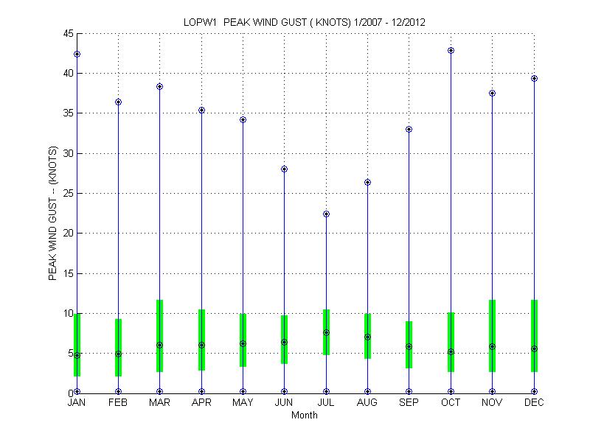Click the October minimum marker at zero
The width and height of the screenshot is (590, 442).
pyautogui.click(x=451, y=391)
